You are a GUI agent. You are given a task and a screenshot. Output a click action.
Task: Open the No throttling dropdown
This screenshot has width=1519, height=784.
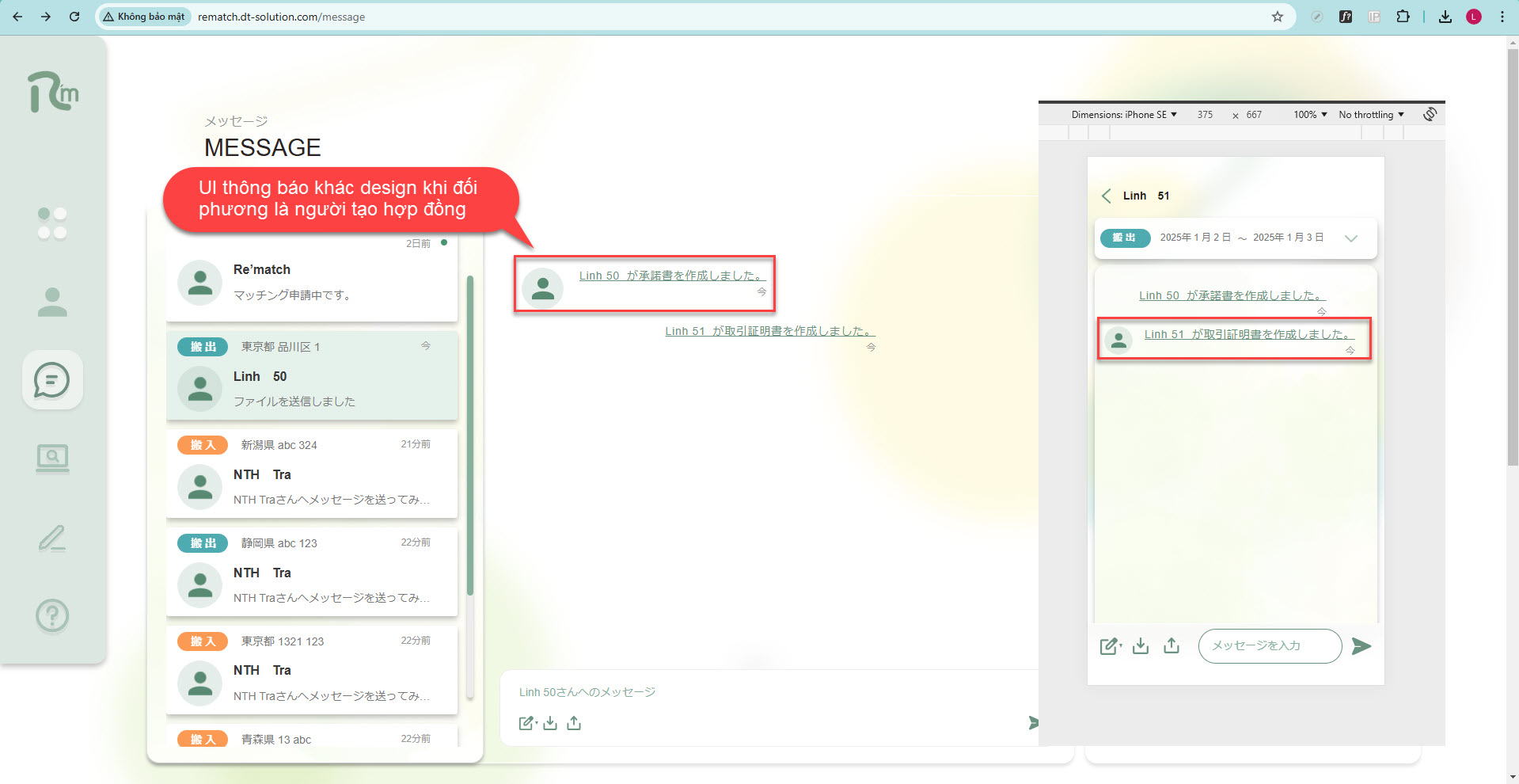(x=1370, y=115)
